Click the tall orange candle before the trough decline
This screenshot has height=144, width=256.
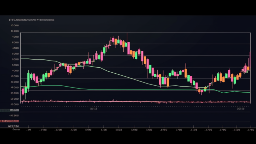coord(186,73)
